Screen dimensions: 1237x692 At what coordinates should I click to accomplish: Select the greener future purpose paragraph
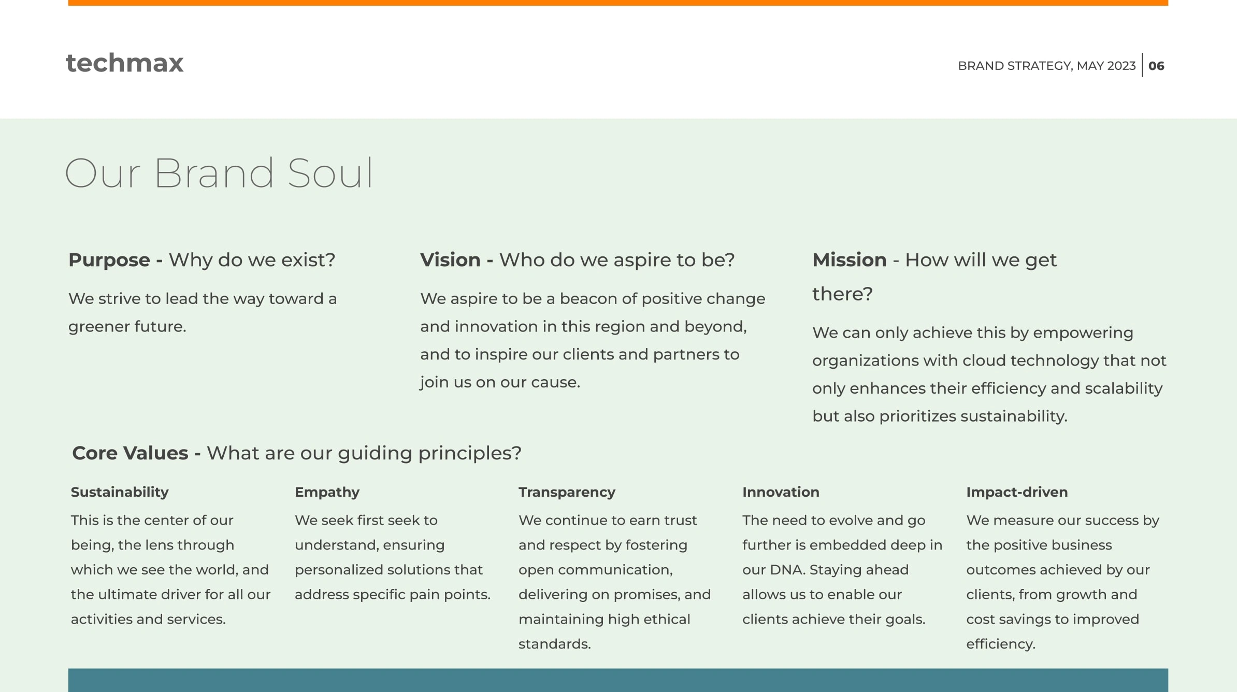[203, 312]
